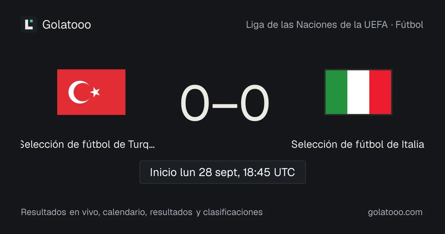This screenshot has width=445, height=234.
Task: Click the Inicio lun 28 sept kickoff box
Action: tap(222, 172)
